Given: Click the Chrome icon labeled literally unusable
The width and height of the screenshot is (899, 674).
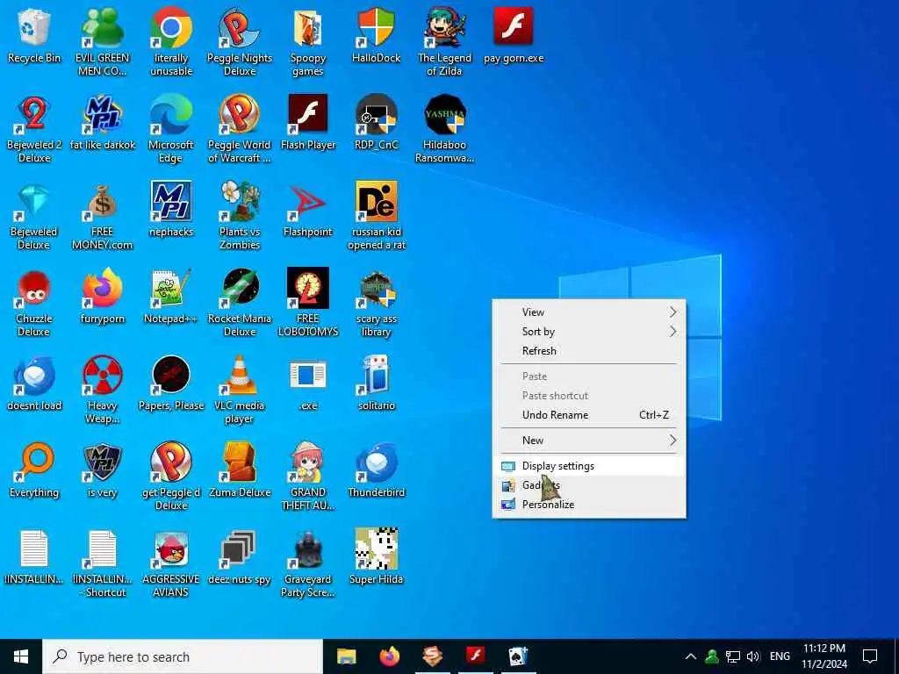Looking at the screenshot, I should (x=171, y=42).
